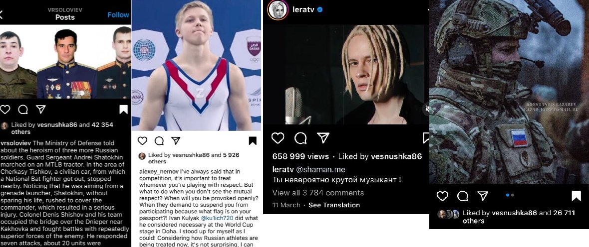Viewport: 589px width, 247px height.
Task: Share the alexey_nemov post
Action: tap(176, 140)
